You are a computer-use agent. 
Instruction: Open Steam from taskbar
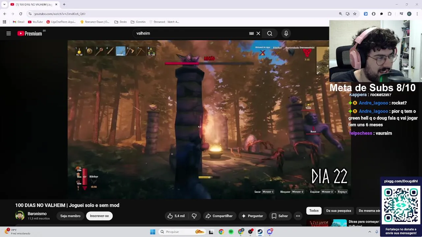click(260, 232)
